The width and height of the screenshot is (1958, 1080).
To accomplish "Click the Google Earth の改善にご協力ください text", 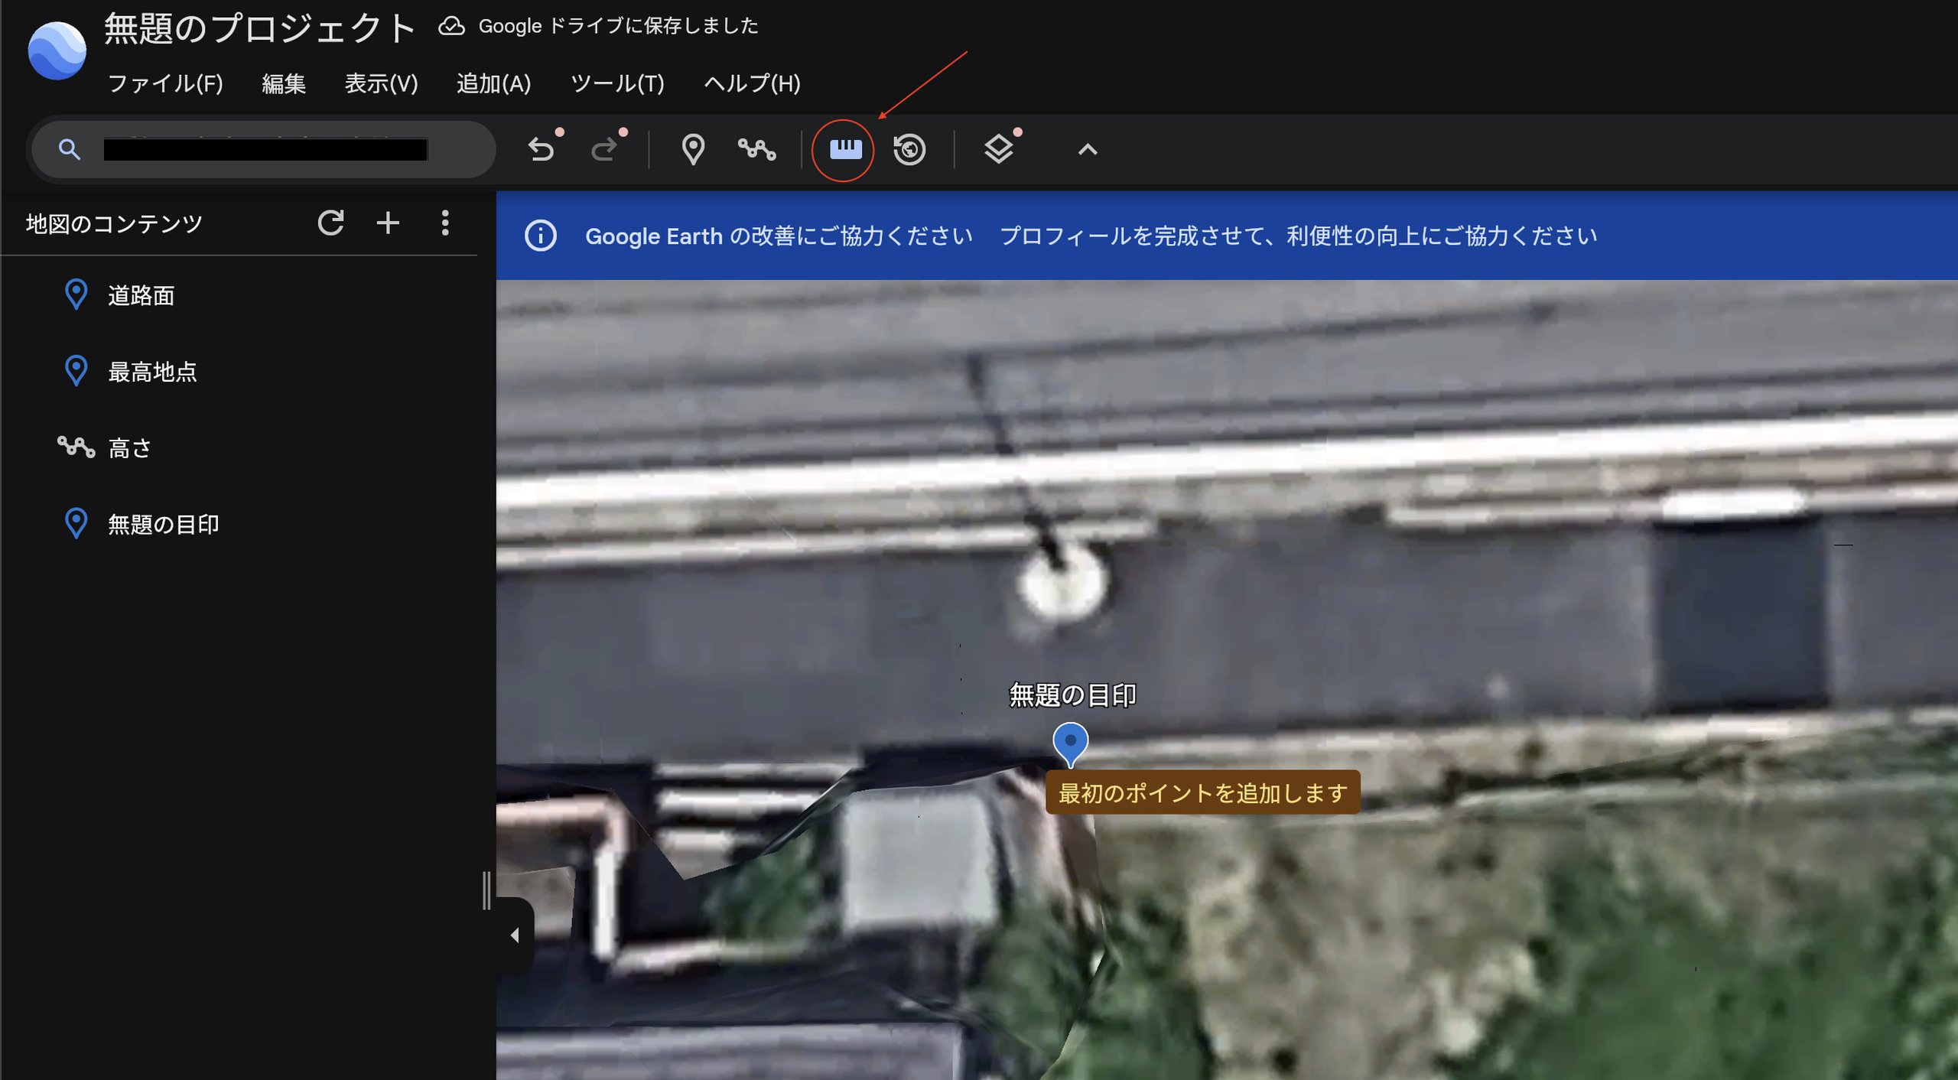I will [x=779, y=236].
